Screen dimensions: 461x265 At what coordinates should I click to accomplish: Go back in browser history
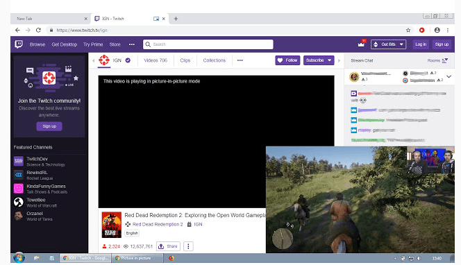17,30
